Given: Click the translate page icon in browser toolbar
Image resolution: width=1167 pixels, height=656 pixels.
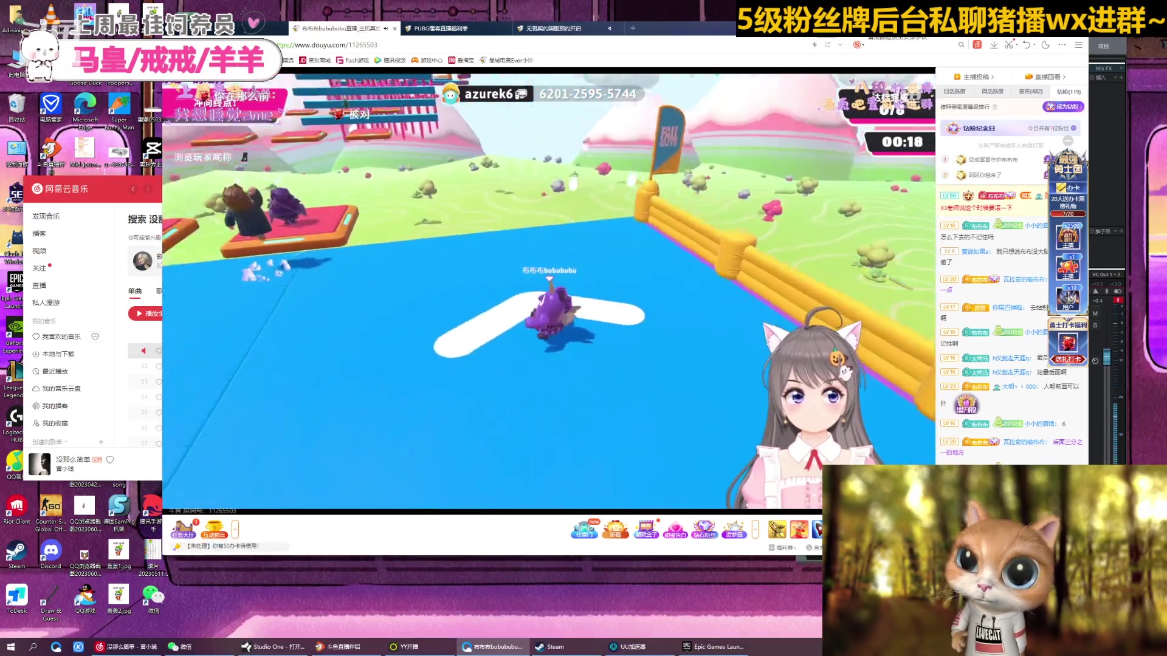Looking at the screenshot, I should pos(977,44).
